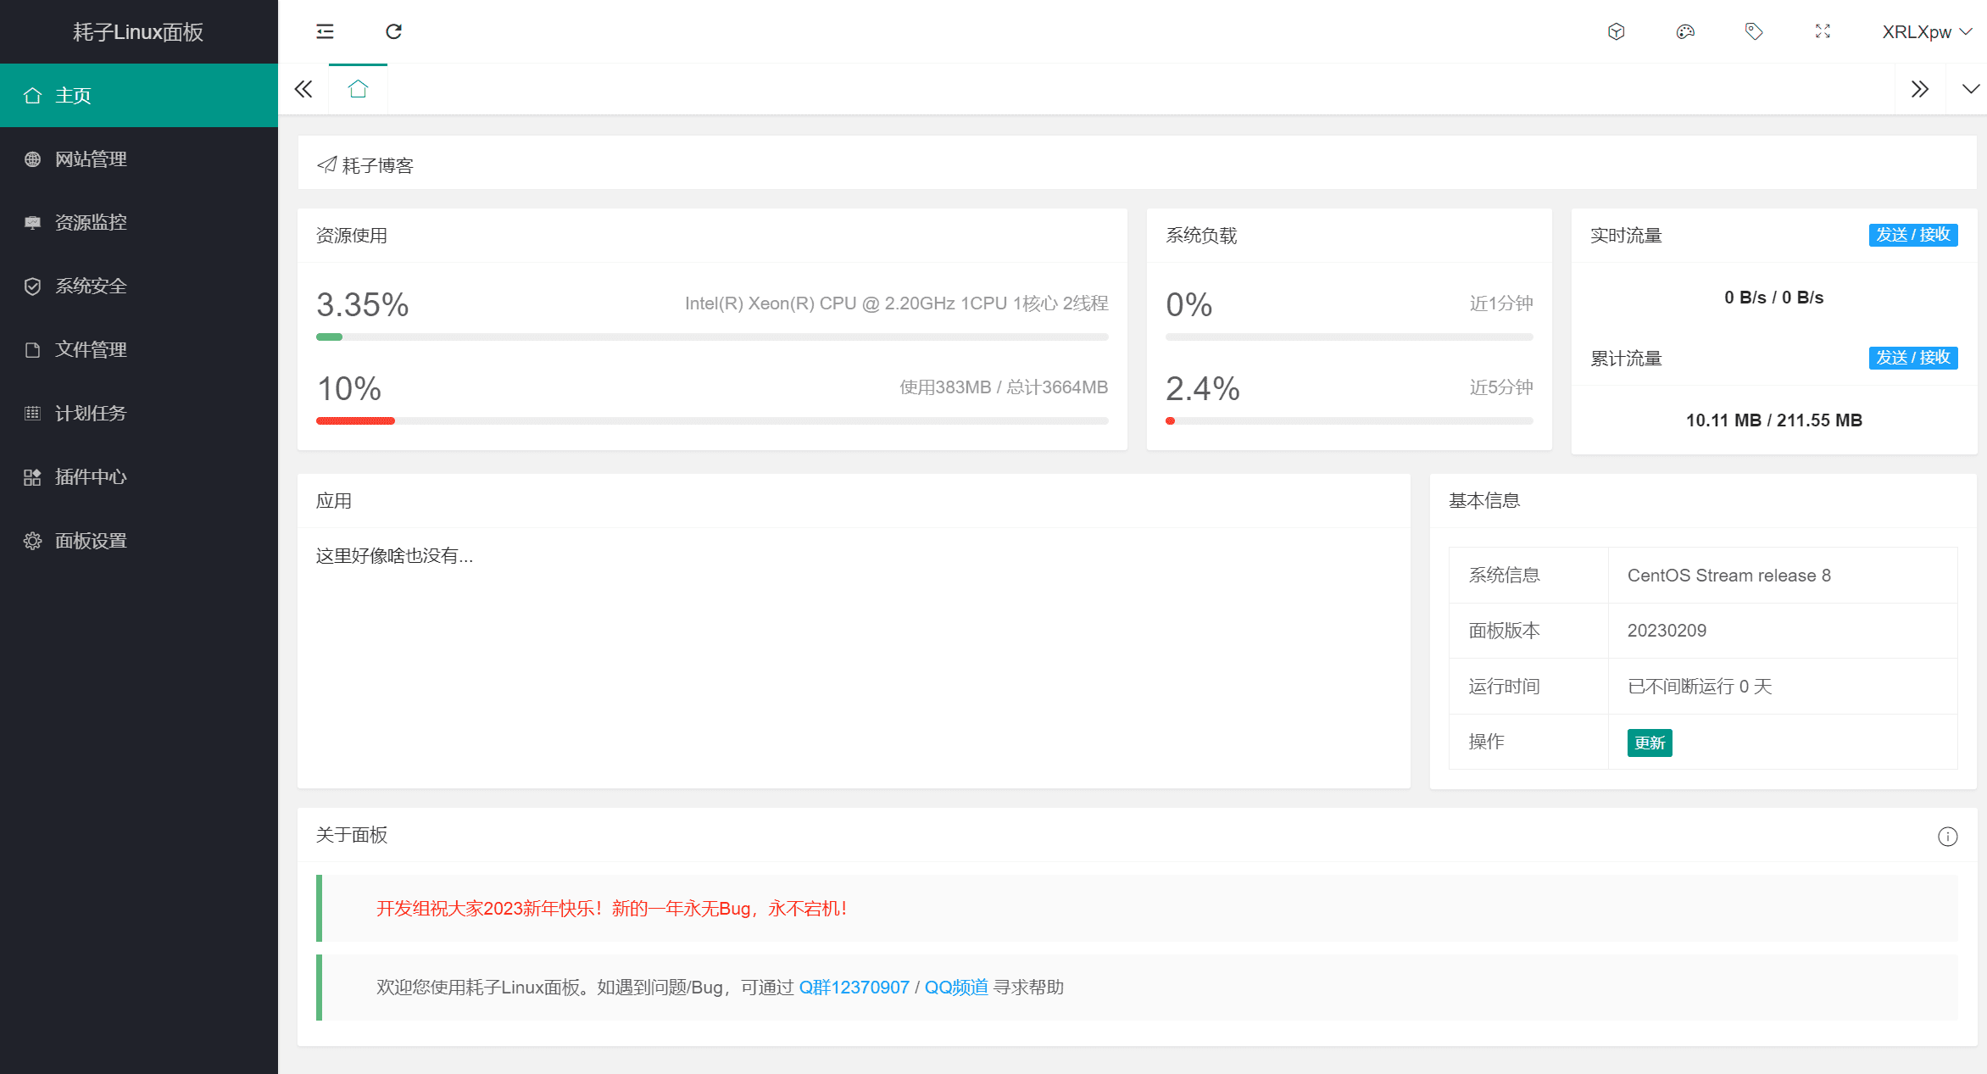The image size is (1987, 1074).
Task: Enter fullscreen via the expand arrows icon
Action: pyautogui.click(x=1823, y=31)
